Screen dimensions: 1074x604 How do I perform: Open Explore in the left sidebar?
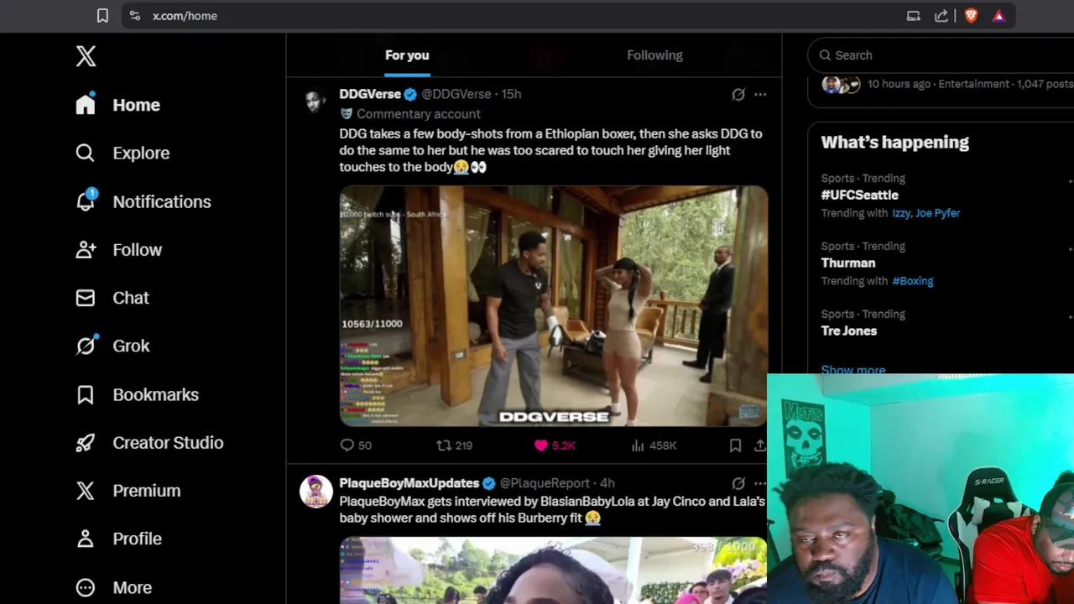click(x=123, y=153)
